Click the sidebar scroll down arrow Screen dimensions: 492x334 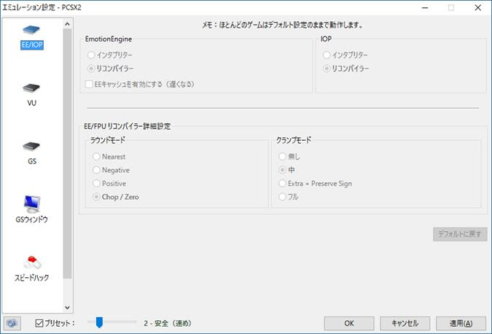point(67,308)
